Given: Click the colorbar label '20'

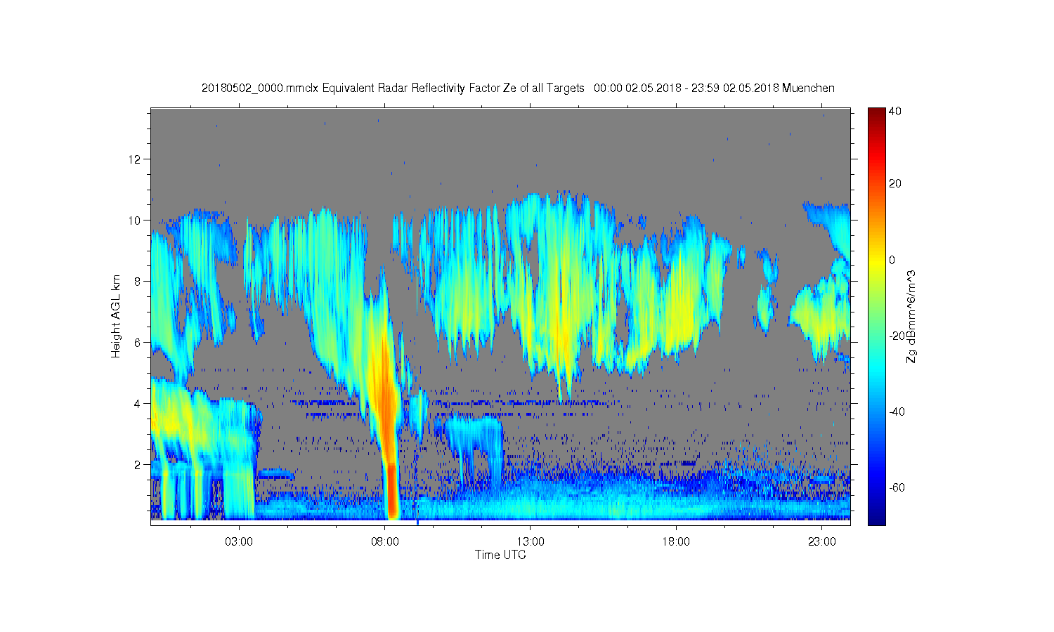Looking at the screenshot, I should pyautogui.click(x=895, y=184).
